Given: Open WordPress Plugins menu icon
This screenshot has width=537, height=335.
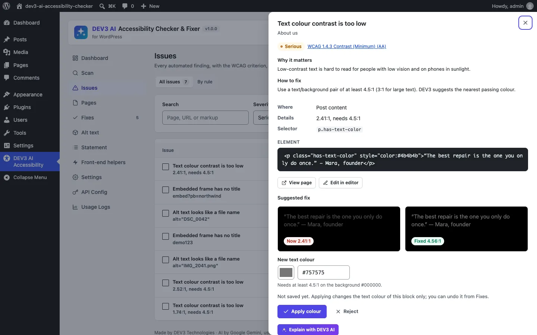Looking at the screenshot, I should (x=7, y=107).
